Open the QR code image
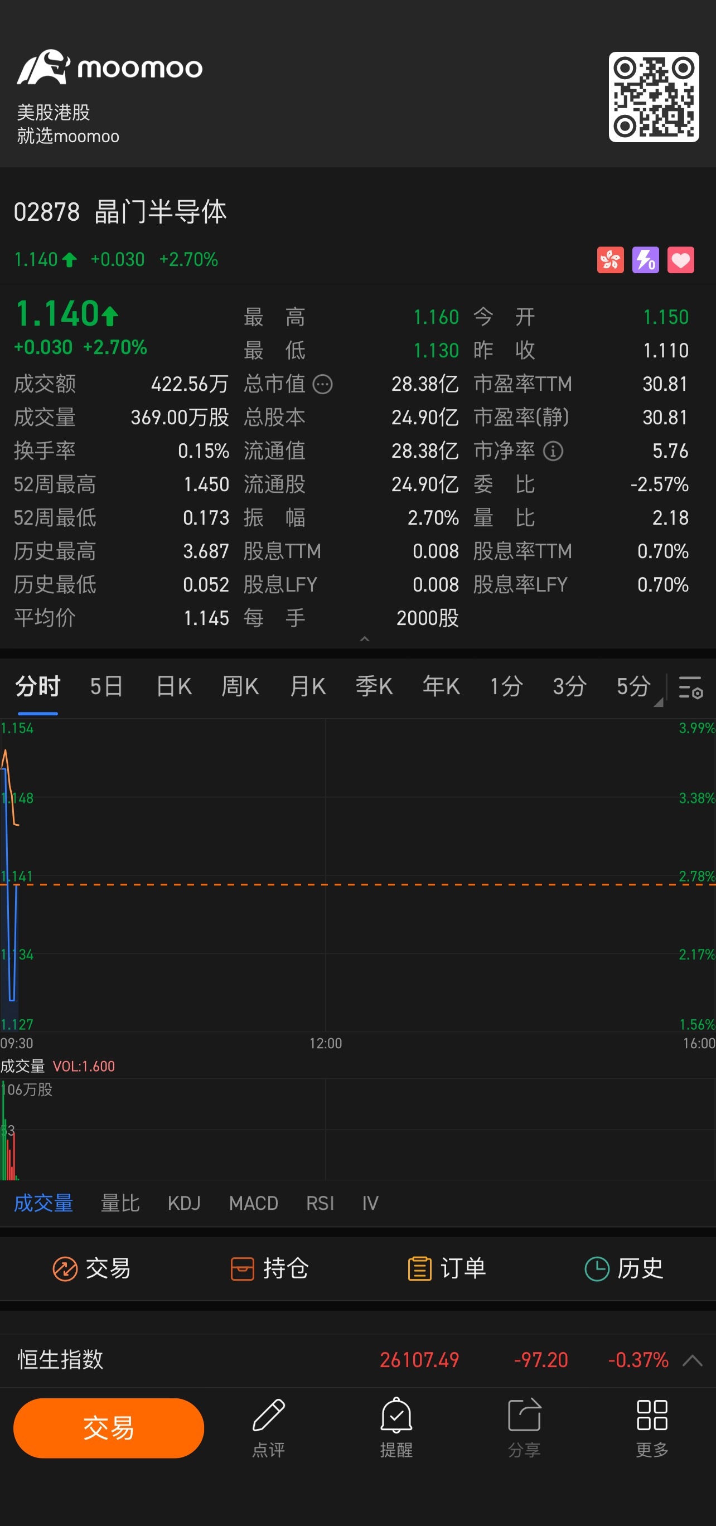The image size is (716, 1526). (653, 96)
